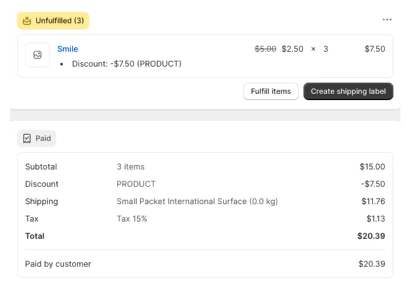This screenshot has height=285, width=406.
Task: Click Create shipping label button
Action: click(348, 91)
